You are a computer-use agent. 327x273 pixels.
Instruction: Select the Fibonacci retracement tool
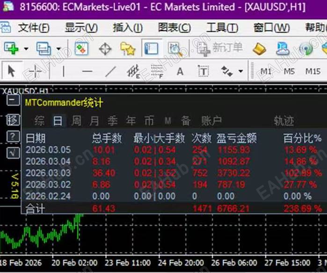(157, 71)
